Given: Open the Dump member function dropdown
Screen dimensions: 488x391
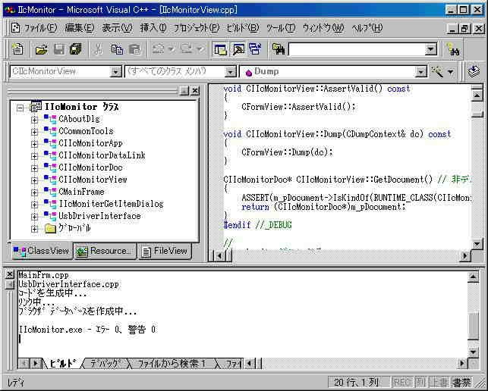Looking at the screenshot, I should tap(421, 71).
